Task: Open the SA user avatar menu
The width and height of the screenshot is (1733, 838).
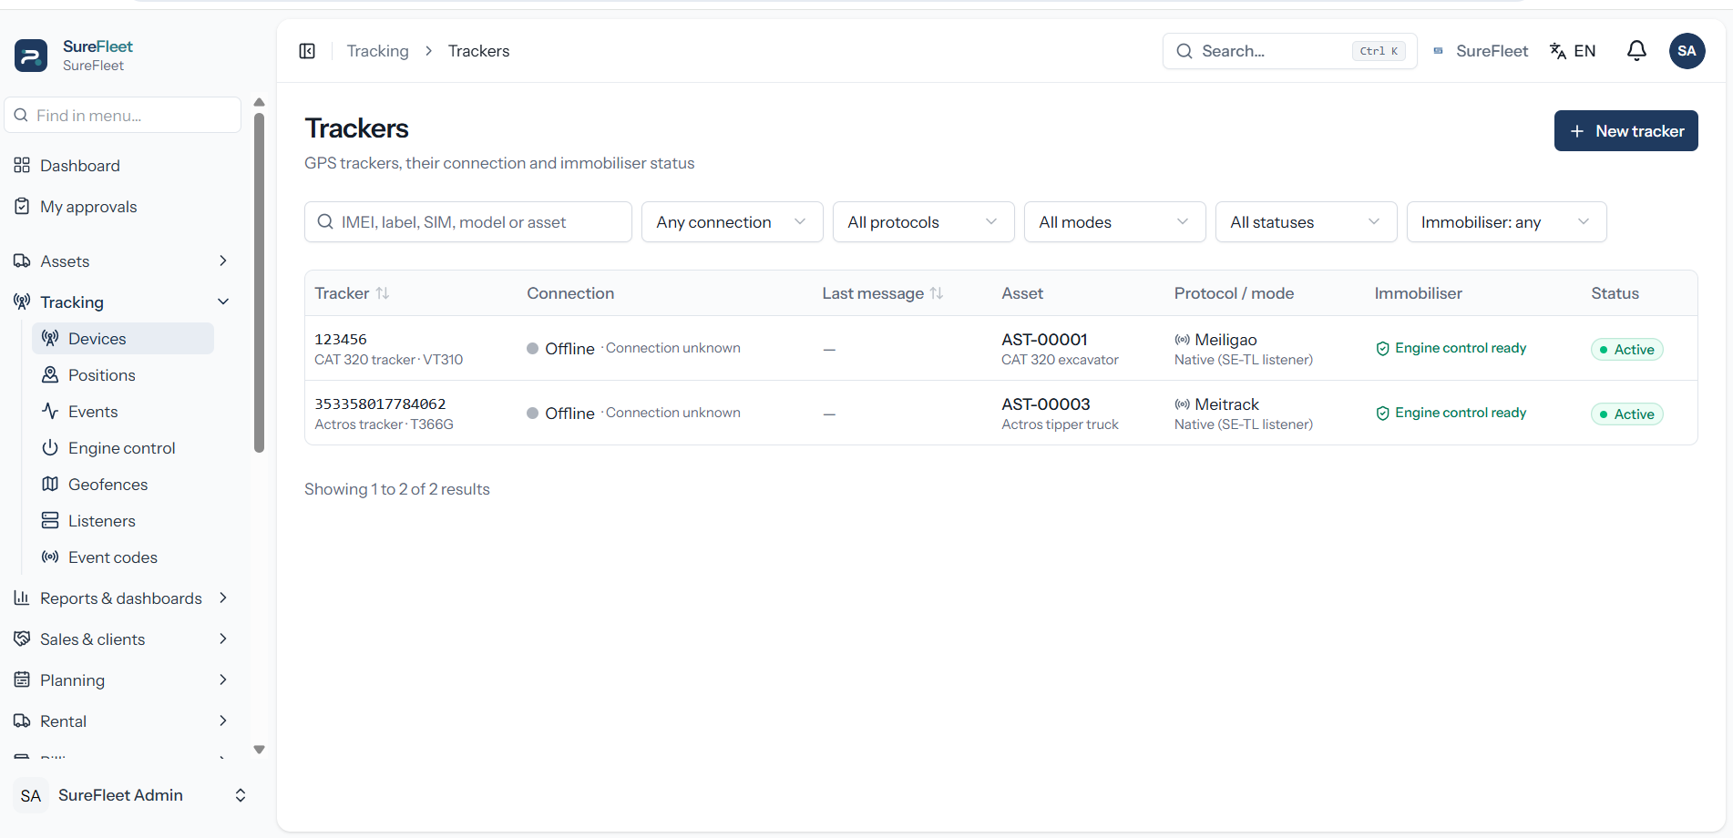Action: click(1687, 51)
